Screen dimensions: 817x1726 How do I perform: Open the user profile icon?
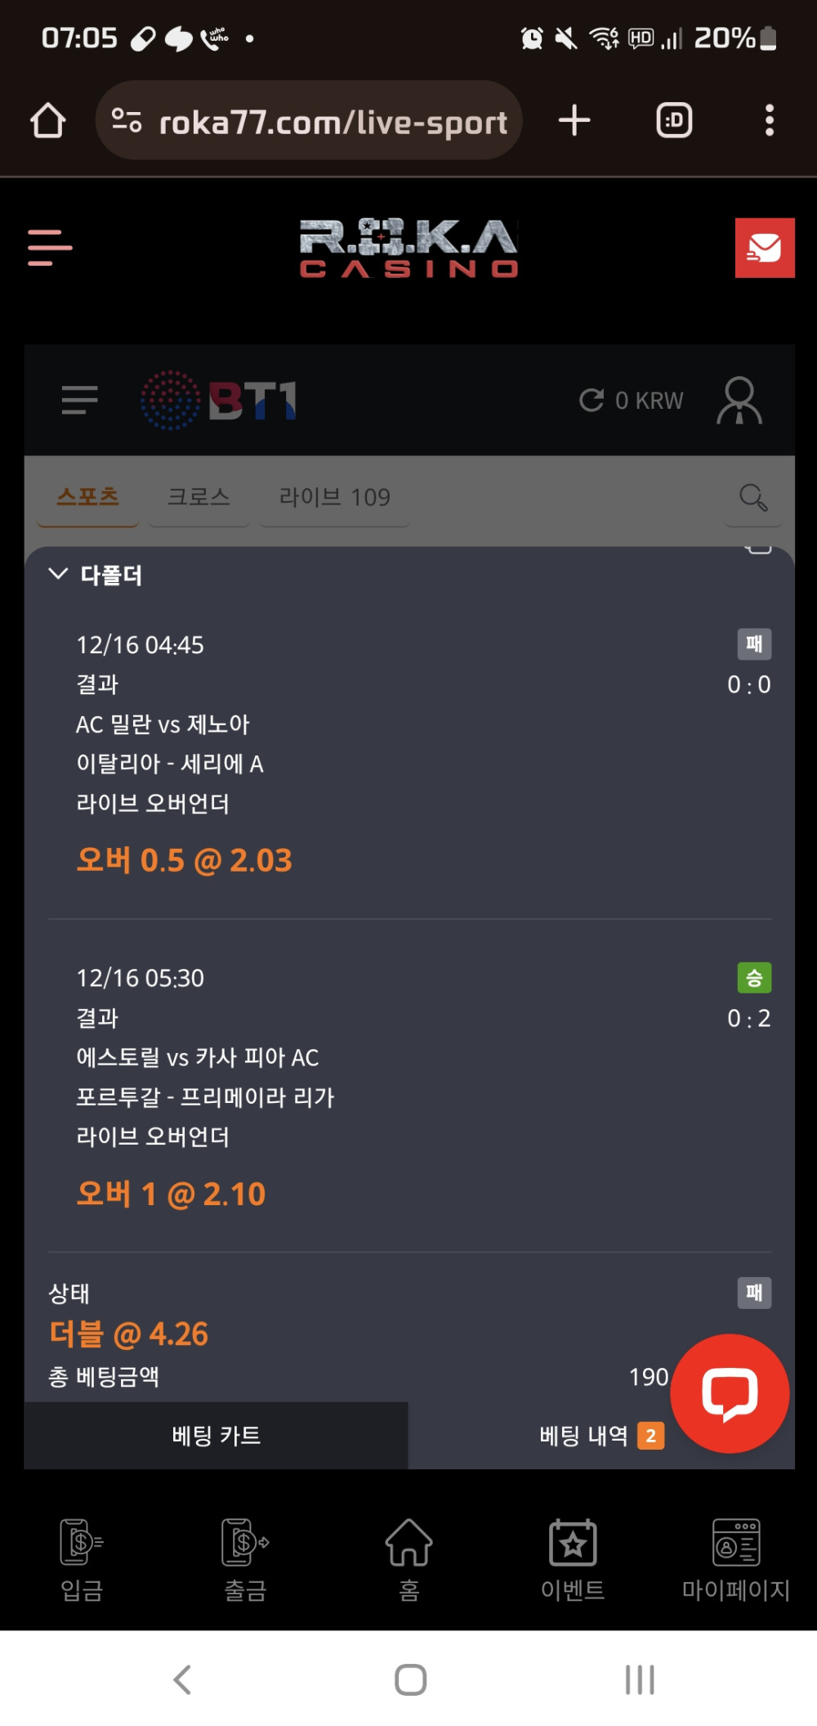pyautogui.click(x=739, y=401)
